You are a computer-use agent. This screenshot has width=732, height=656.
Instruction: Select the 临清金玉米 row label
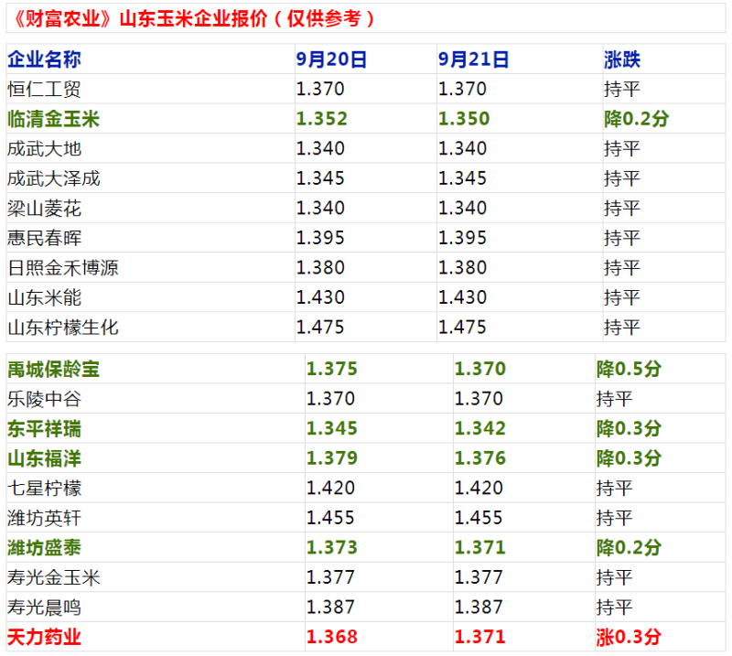53,119
